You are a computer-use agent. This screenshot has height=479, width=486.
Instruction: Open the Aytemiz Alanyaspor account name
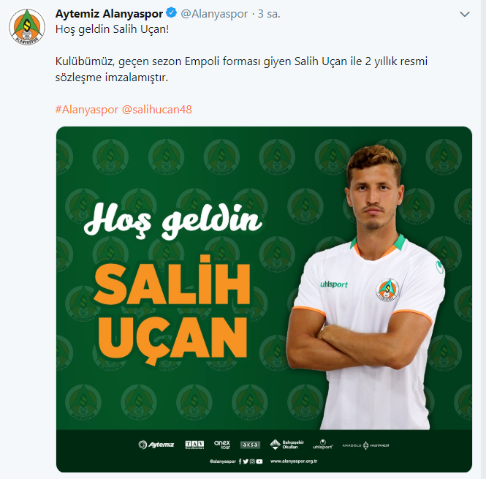[109, 14]
